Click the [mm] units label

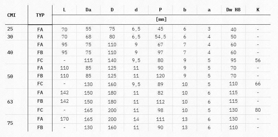161,19
